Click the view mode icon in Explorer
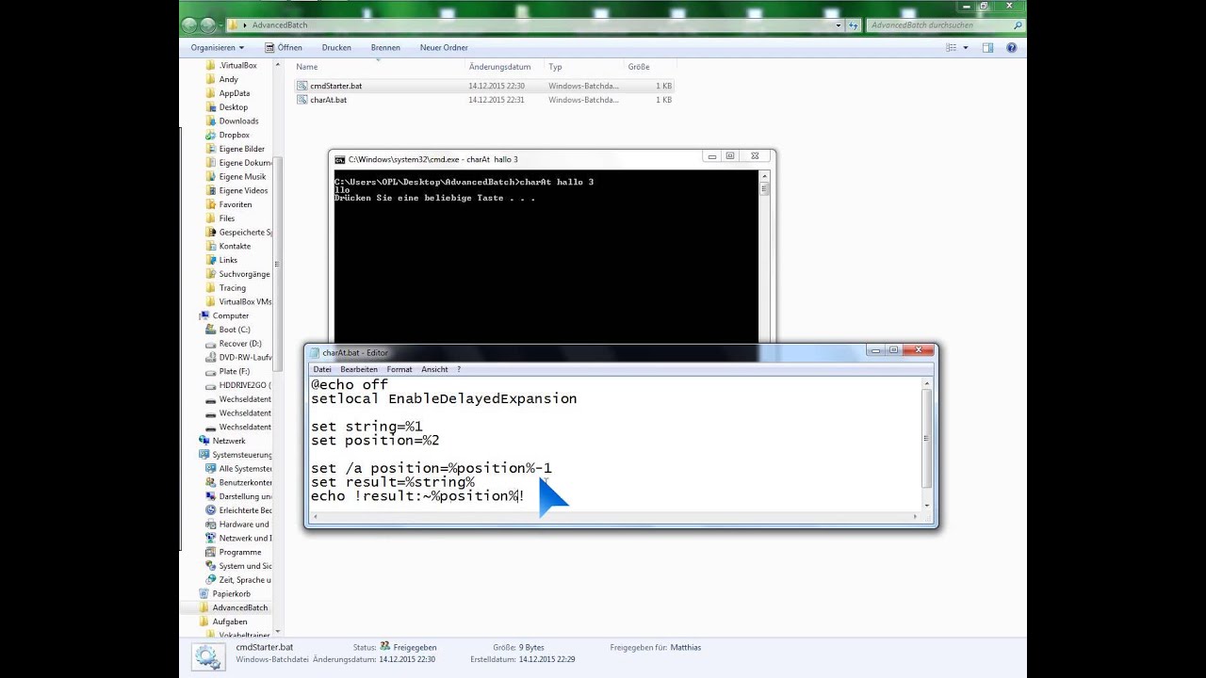The width and height of the screenshot is (1206, 678). click(x=952, y=47)
